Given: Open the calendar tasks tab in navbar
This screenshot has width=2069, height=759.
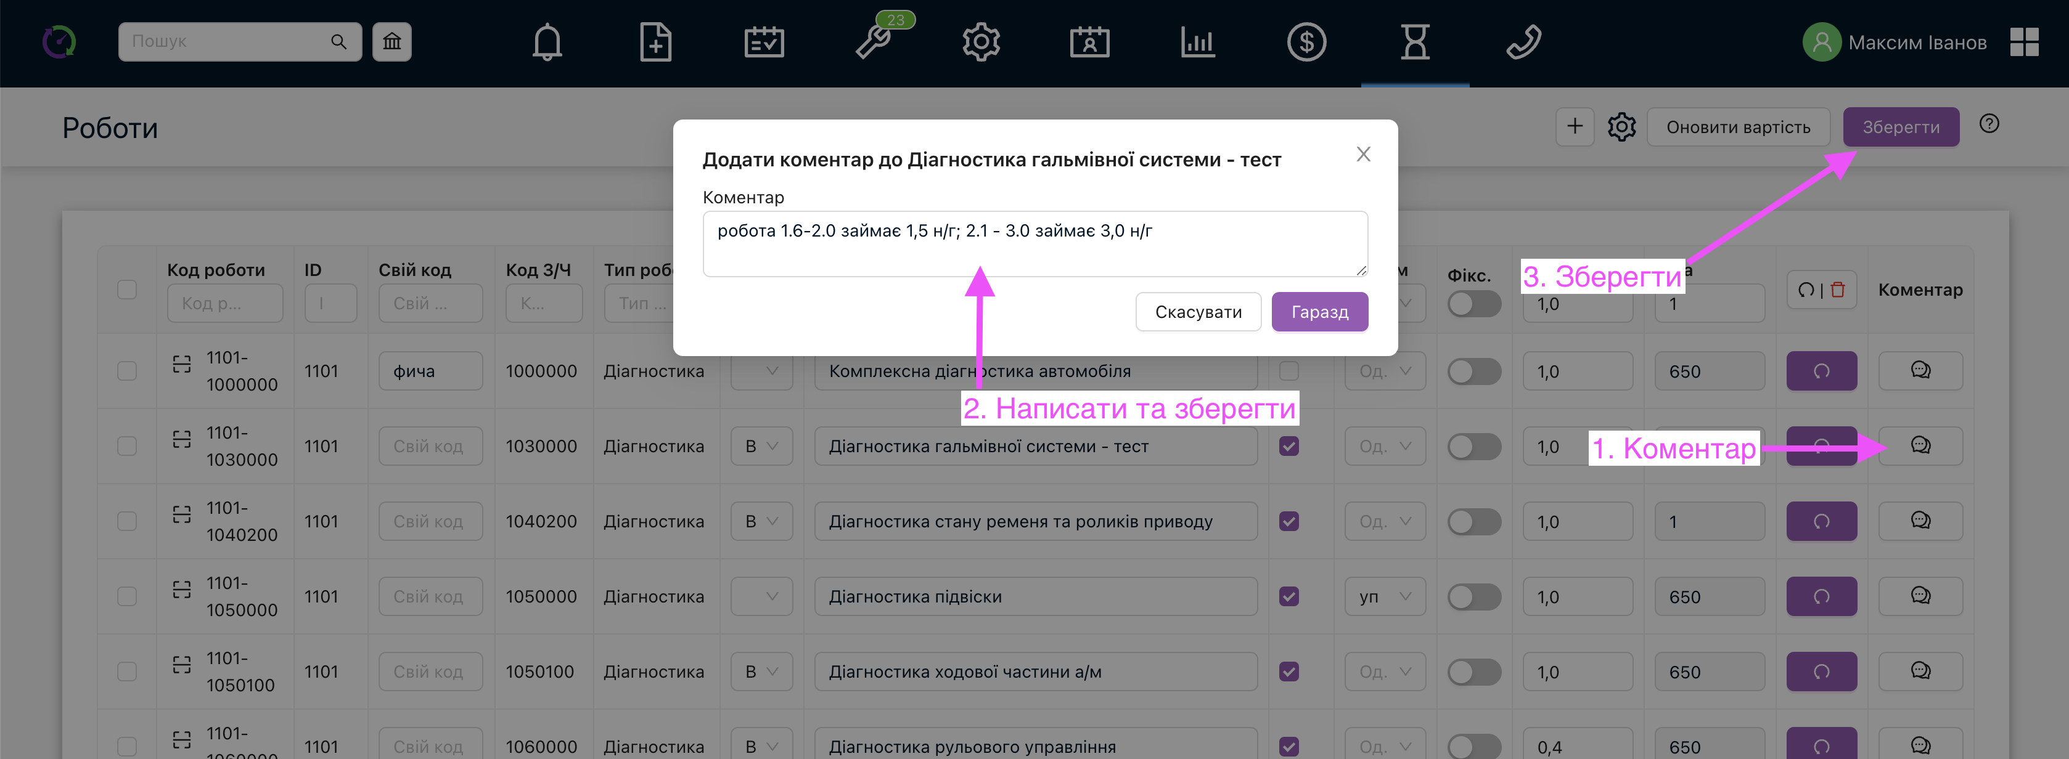Looking at the screenshot, I should (x=764, y=42).
